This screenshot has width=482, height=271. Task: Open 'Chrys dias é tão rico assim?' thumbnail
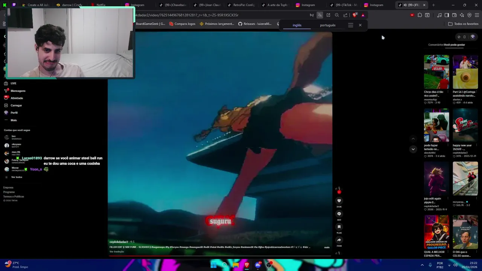coord(436,72)
